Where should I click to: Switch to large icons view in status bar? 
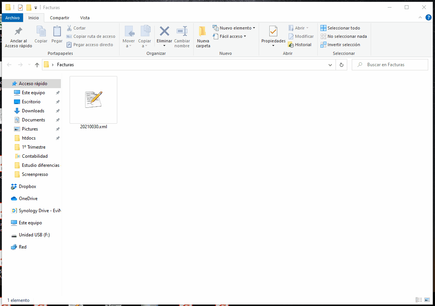[x=427, y=300]
